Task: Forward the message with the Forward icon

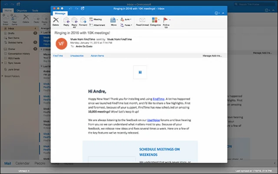Action: coord(83,20)
